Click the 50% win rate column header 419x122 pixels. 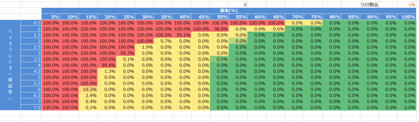click(x=219, y=17)
